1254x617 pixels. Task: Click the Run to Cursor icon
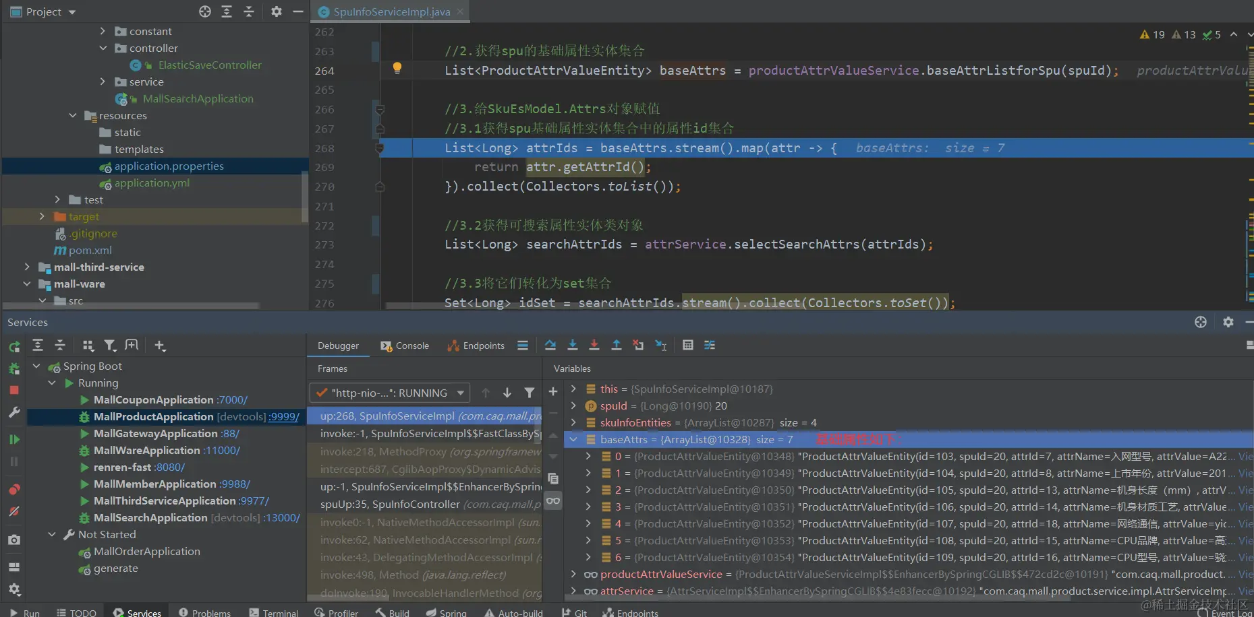click(x=661, y=345)
